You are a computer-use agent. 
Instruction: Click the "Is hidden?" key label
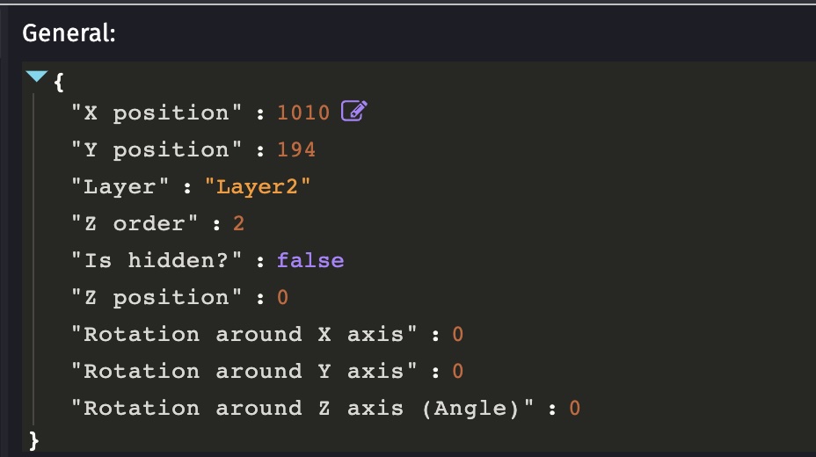(157, 260)
